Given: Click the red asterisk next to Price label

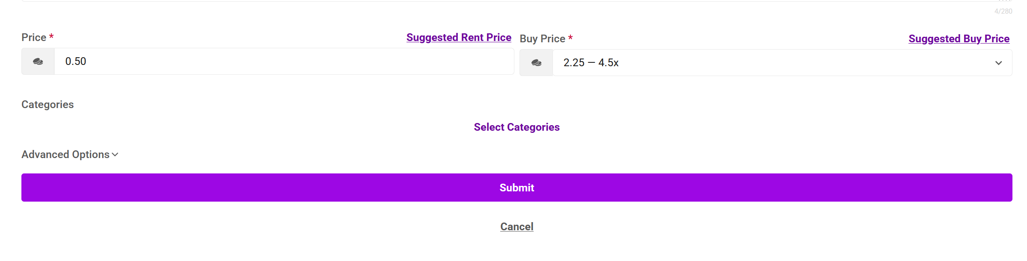Looking at the screenshot, I should tap(51, 37).
